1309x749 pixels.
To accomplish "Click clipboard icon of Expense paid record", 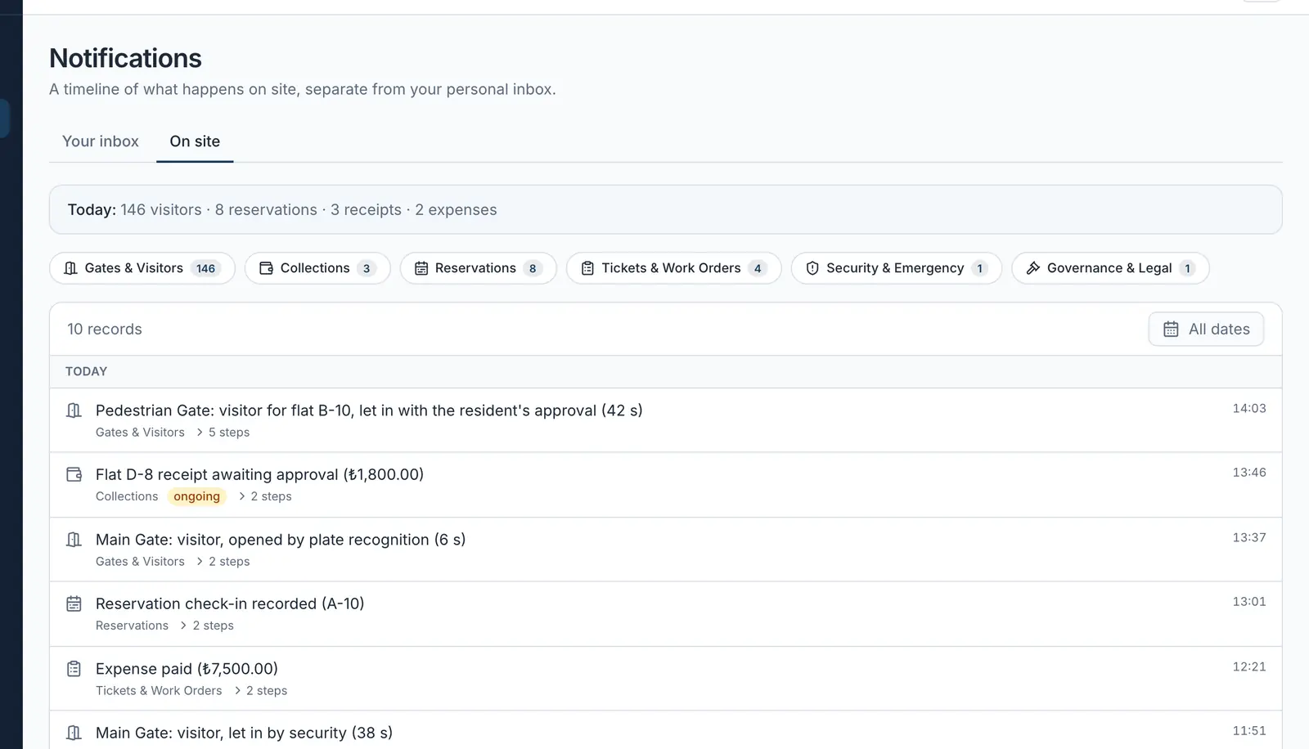I will (74, 669).
